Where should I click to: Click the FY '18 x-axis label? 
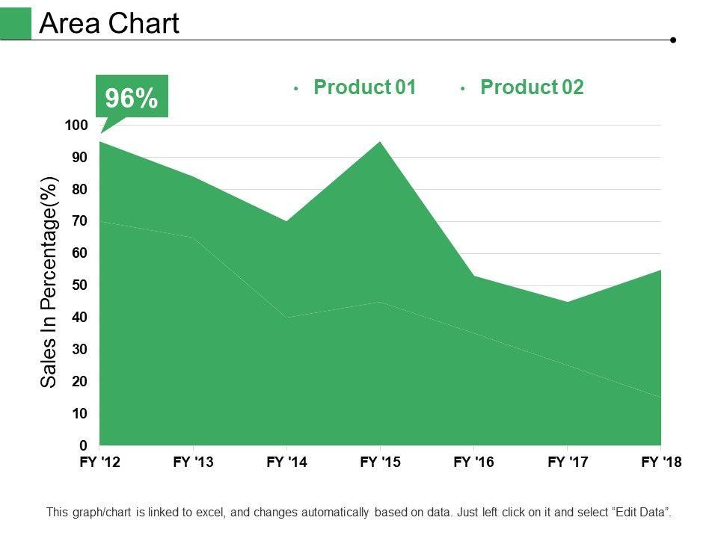pyautogui.click(x=661, y=463)
